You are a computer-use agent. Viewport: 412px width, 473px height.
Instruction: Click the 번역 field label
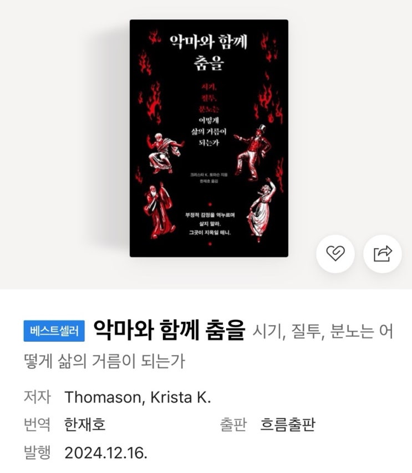click(37, 424)
